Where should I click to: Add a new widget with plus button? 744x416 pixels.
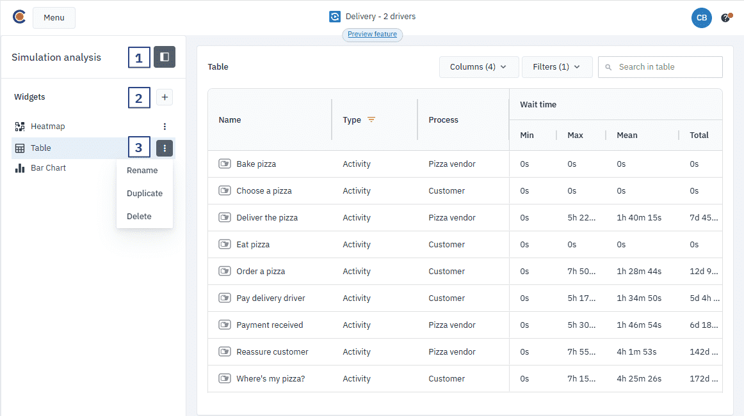[x=165, y=97]
